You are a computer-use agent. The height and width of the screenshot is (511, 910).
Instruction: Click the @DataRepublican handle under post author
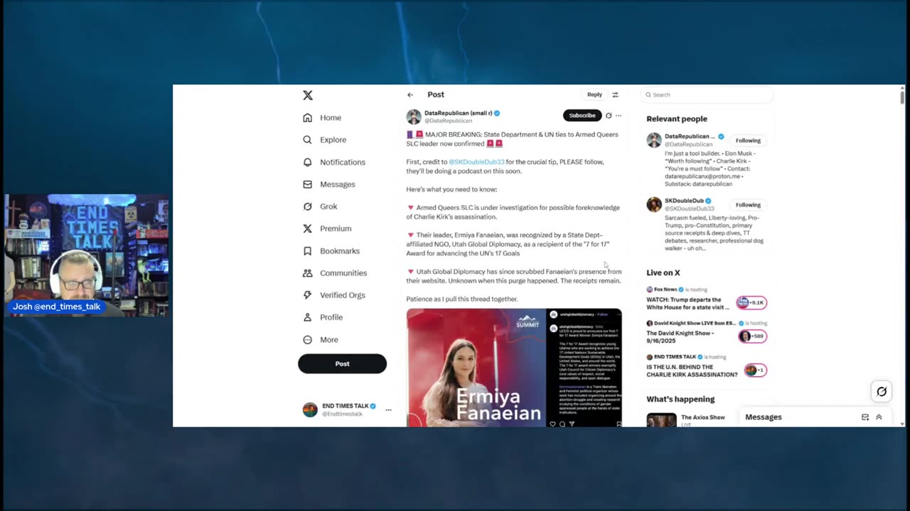tap(448, 121)
